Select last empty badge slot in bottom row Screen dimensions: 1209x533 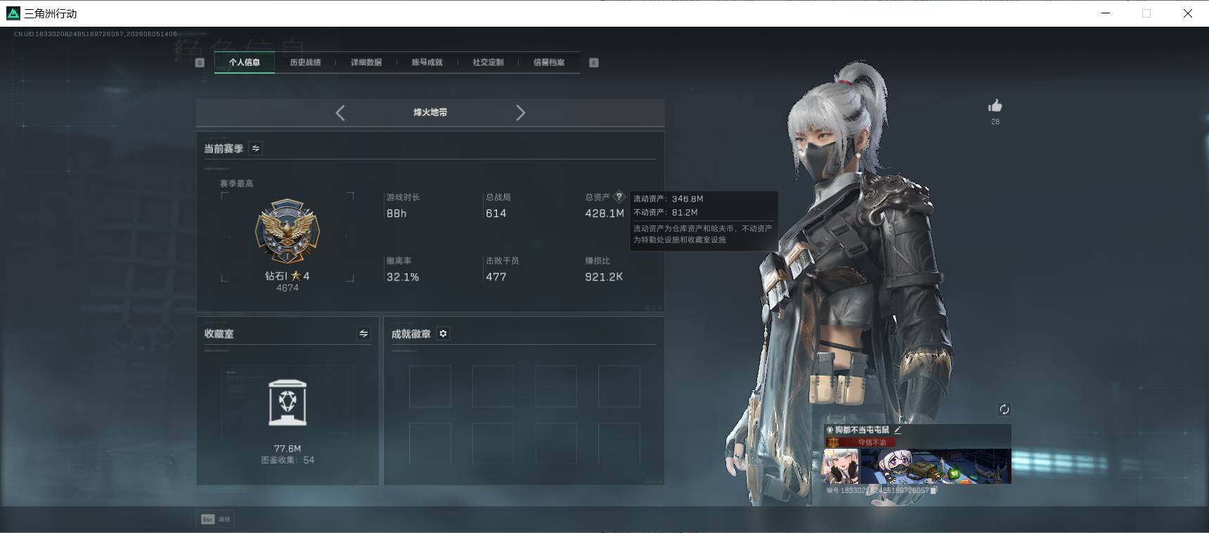point(619,443)
